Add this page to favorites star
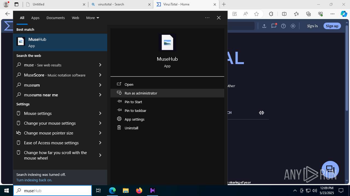 coord(256,14)
